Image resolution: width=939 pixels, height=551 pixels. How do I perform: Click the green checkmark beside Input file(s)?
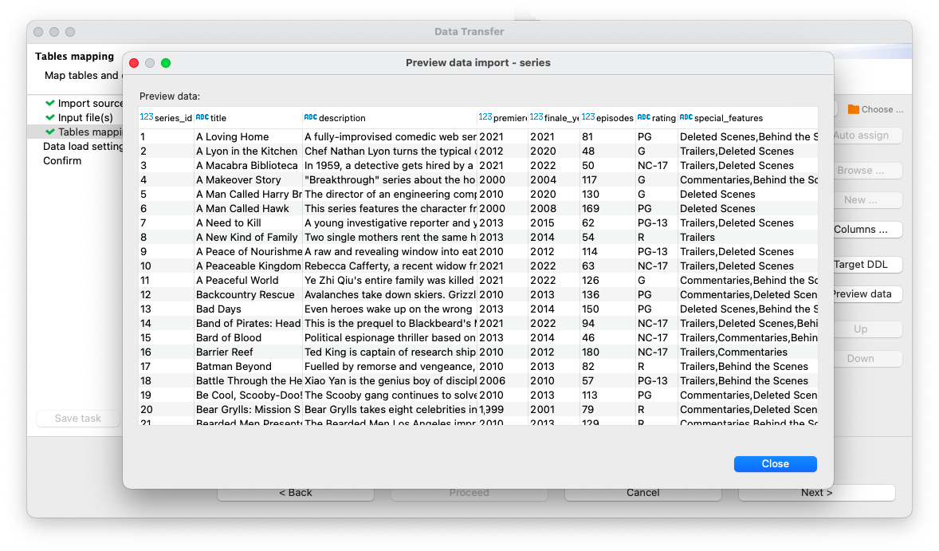pos(50,117)
